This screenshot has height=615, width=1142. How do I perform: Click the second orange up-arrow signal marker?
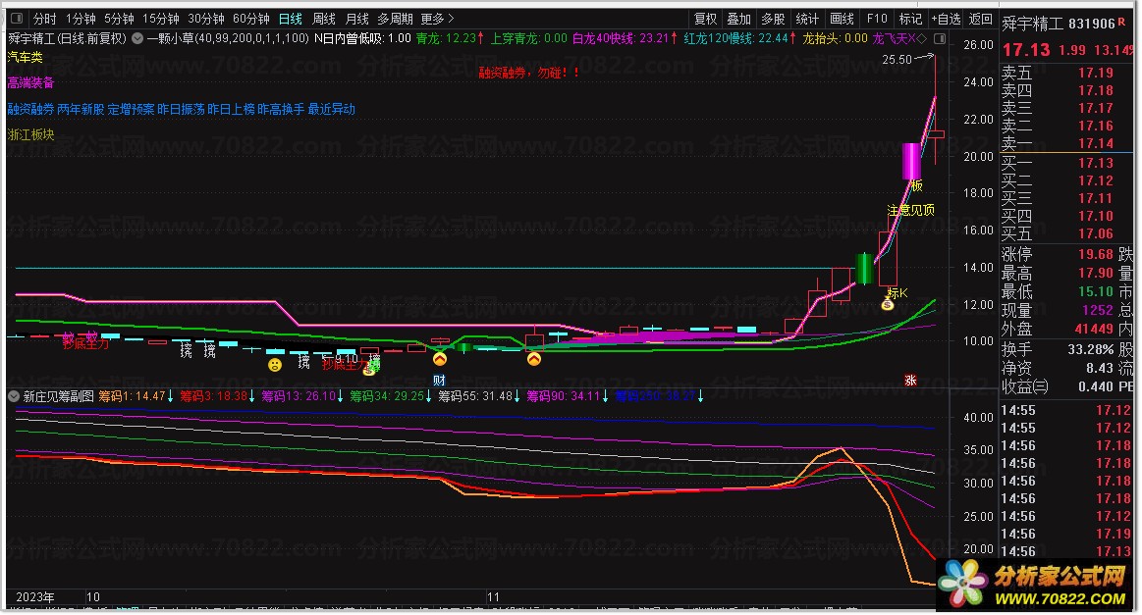tap(534, 359)
